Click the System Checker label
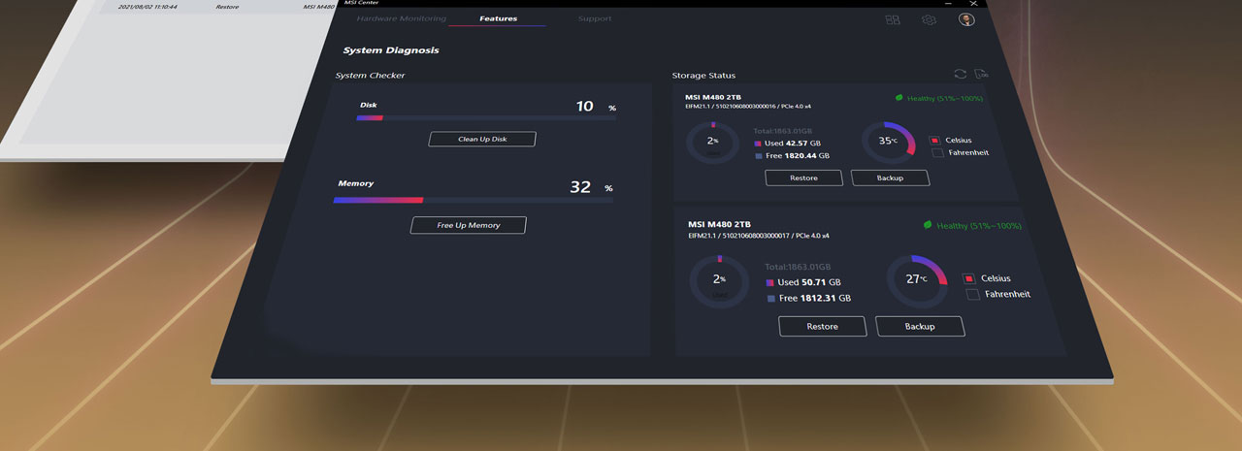Screen dimensions: 1242x451 click(x=371, y=76)
